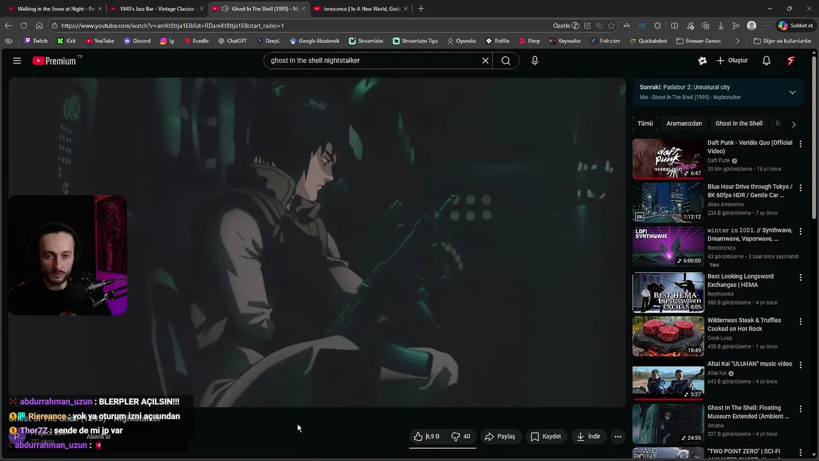
Task: Open the ChatGPT bookmark
Action: click(x=232, y=41)
